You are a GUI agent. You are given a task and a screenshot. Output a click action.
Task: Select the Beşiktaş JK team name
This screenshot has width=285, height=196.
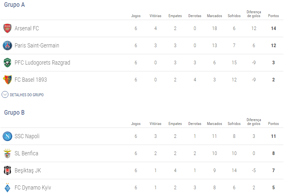(28, 170)
